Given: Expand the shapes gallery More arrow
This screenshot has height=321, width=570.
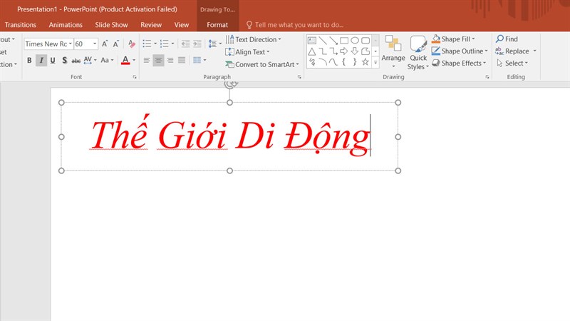Looking at the screenshot, I should click(375, 63).
